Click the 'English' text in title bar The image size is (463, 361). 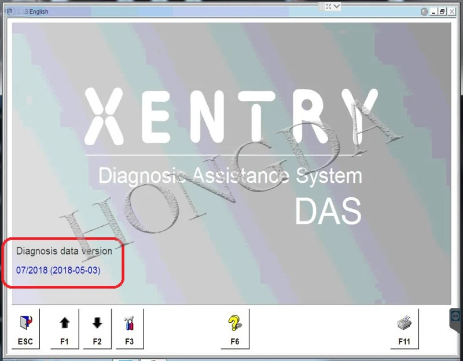pyautogui.click(x=39, y=12)
